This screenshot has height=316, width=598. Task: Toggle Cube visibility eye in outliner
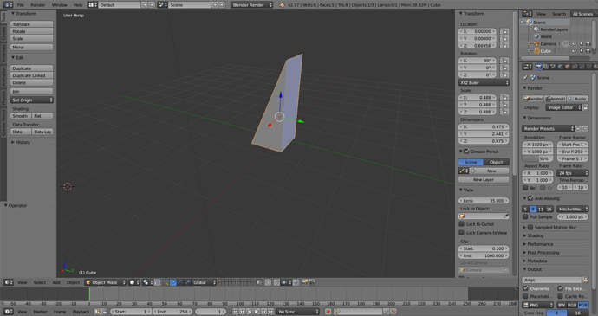pos(574,51)
